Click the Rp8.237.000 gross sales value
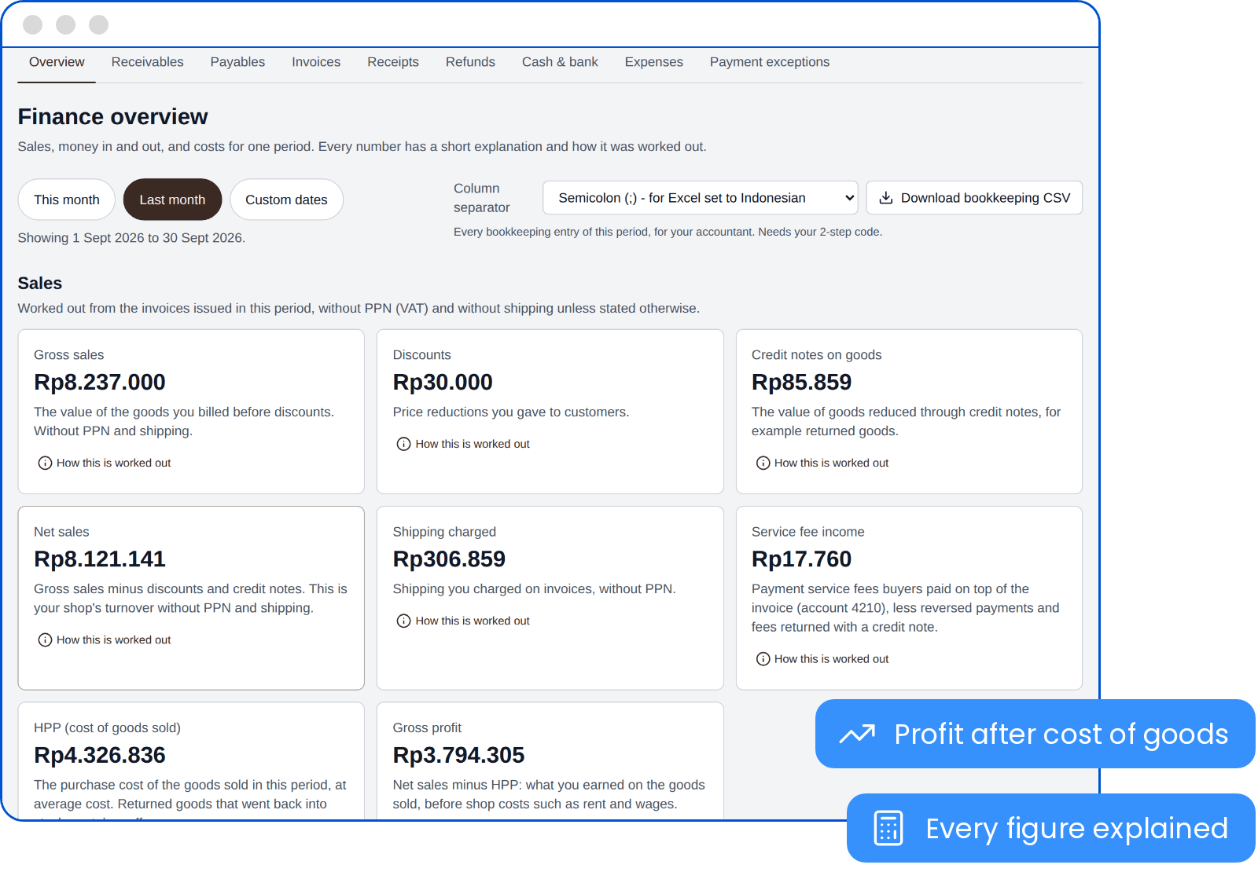 point(100,383)
